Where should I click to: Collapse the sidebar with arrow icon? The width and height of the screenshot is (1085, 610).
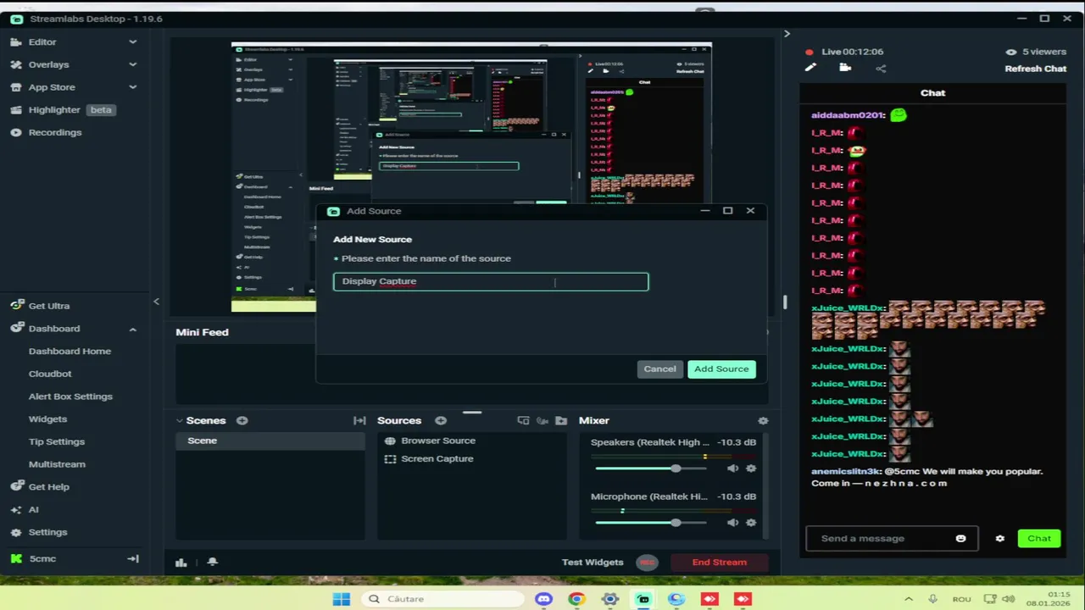(x=133, y=558)
